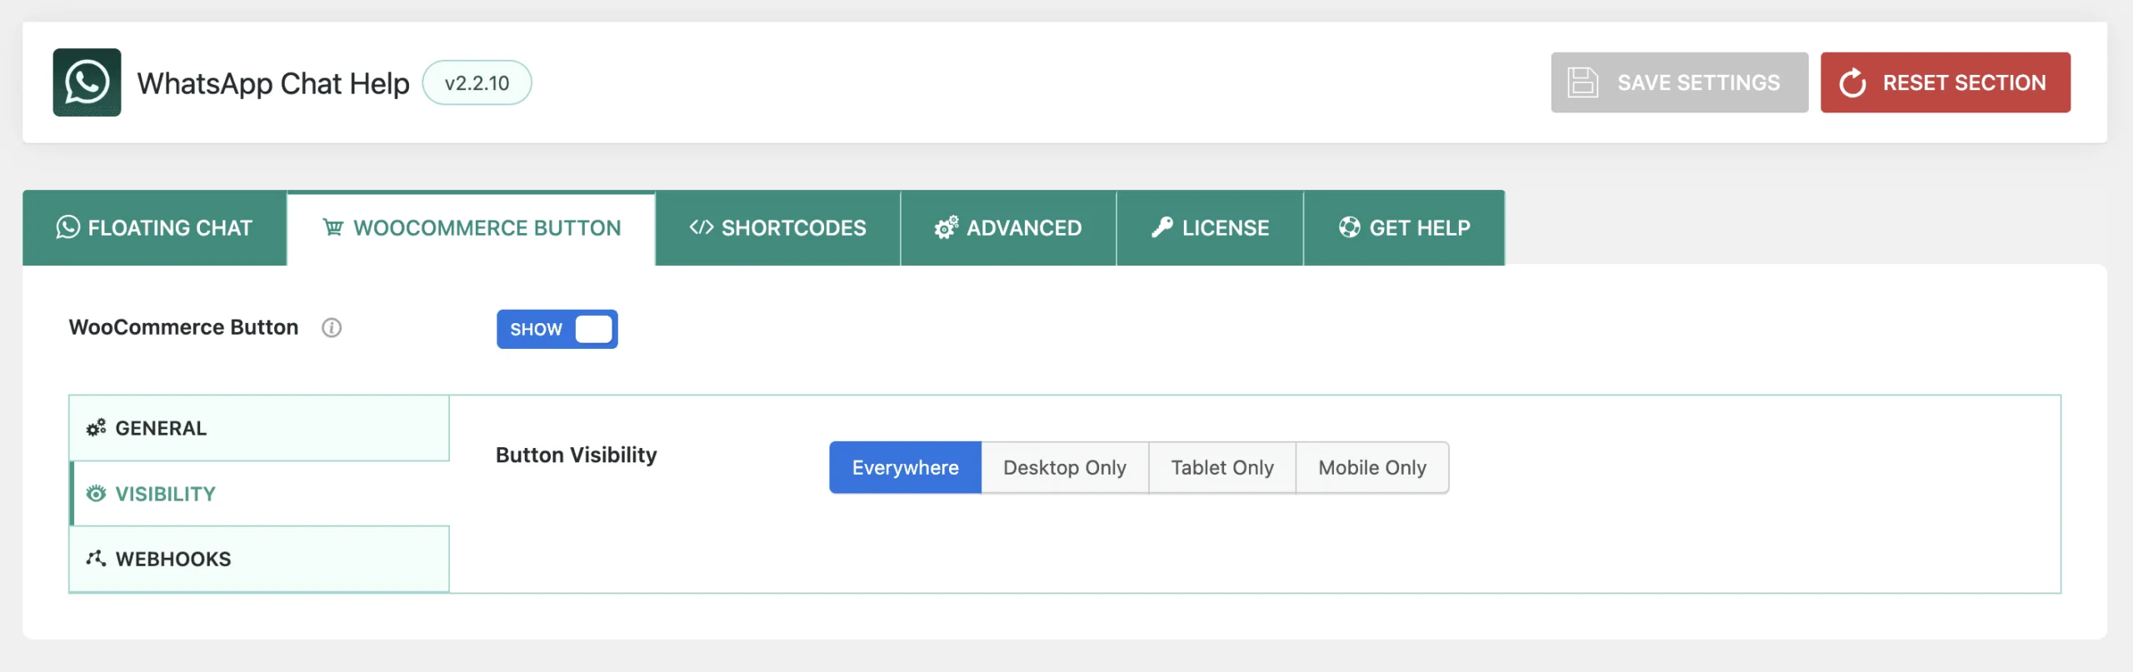This screenshot has height=672, width=2133.
Task: Click the WooCommerce Button setting label
Action: pos(183,327)
